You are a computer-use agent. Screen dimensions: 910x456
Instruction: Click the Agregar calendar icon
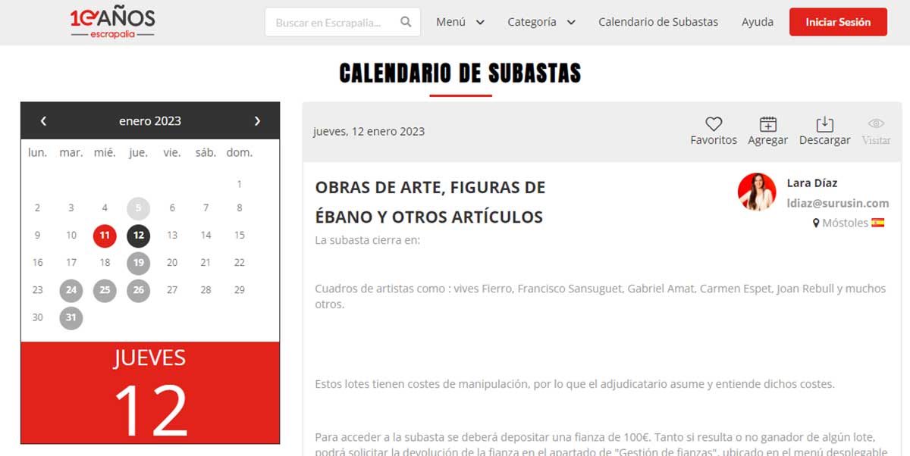point(767,124)
